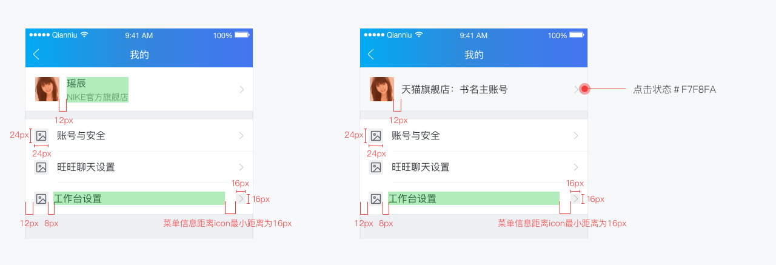Tap the back arrow in left phone header

(x=36, y=55)
